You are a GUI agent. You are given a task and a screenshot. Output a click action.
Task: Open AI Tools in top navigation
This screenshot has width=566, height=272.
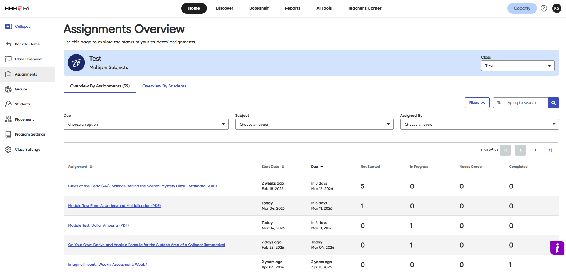324,8
